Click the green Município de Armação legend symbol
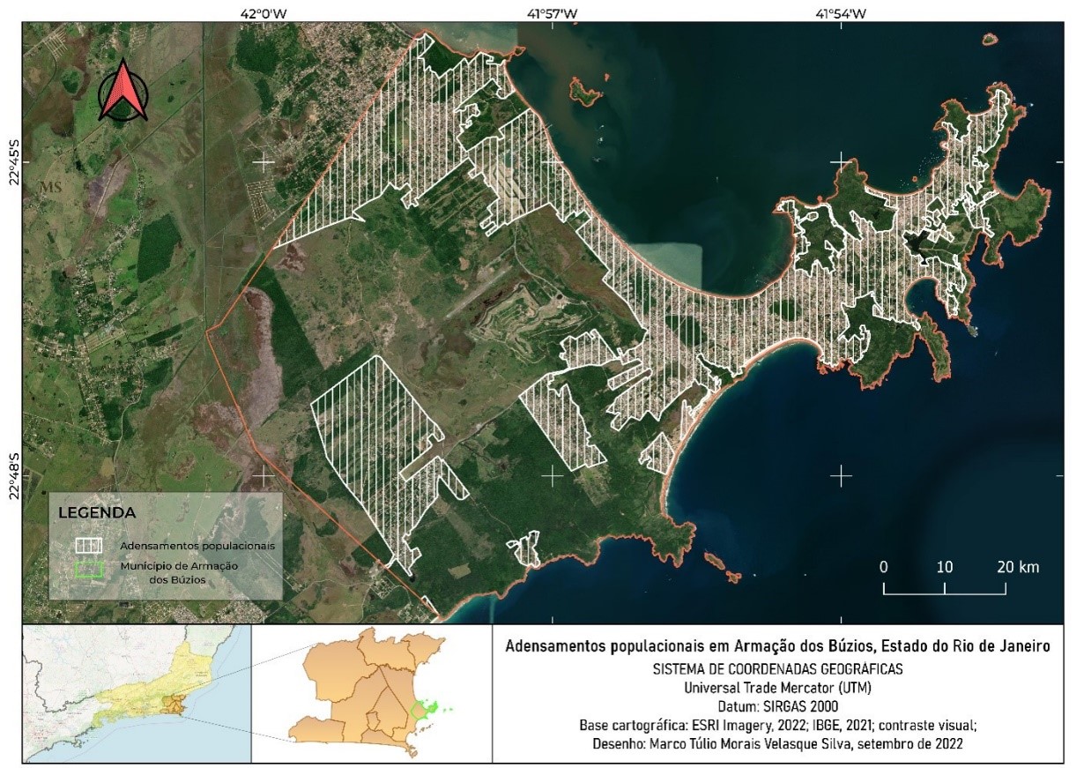Screen dimensions: 1084x768 click(88, 569)
